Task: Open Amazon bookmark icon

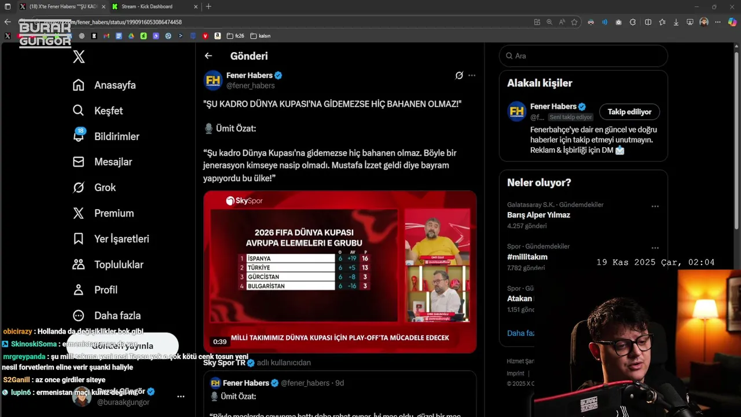Action: click(x=218, y=36)
